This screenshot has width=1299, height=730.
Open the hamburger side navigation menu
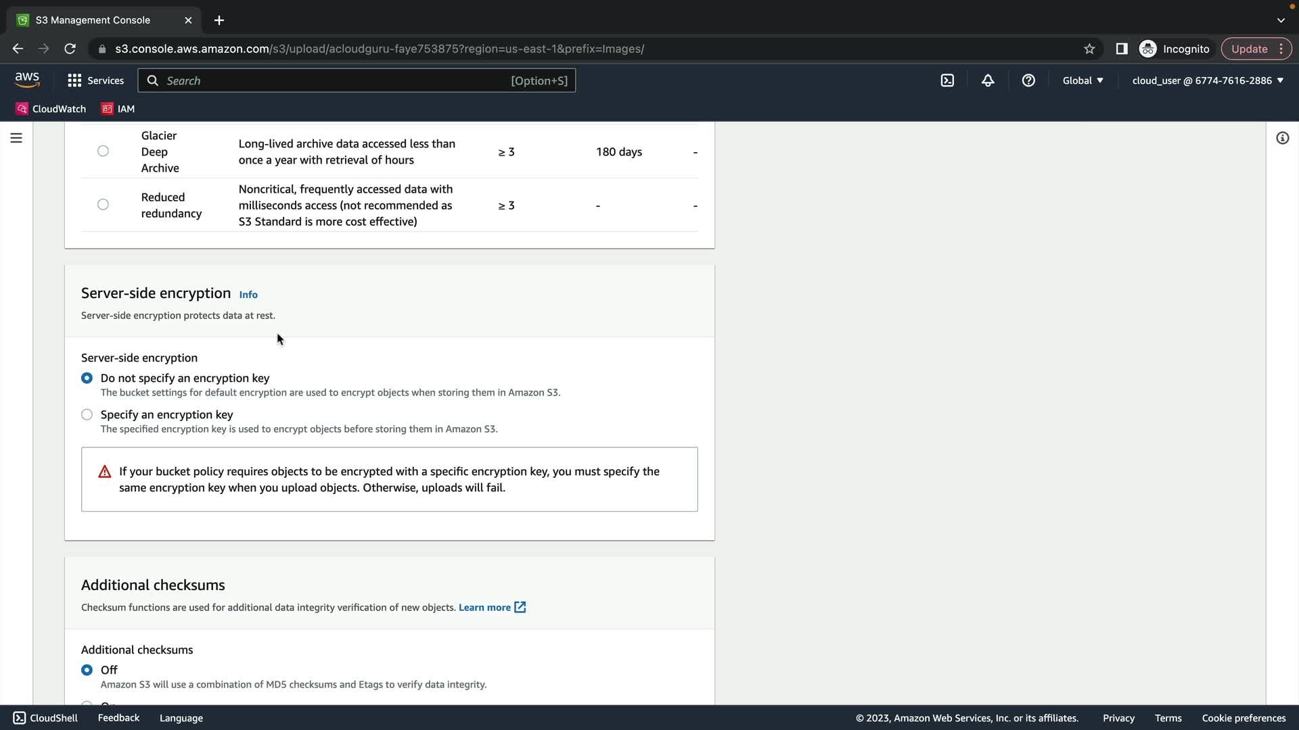tap(16, 138)
